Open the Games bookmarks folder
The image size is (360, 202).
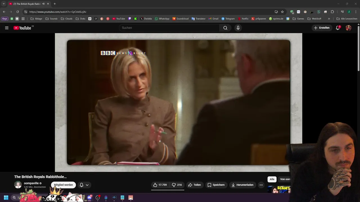(298, 19)
